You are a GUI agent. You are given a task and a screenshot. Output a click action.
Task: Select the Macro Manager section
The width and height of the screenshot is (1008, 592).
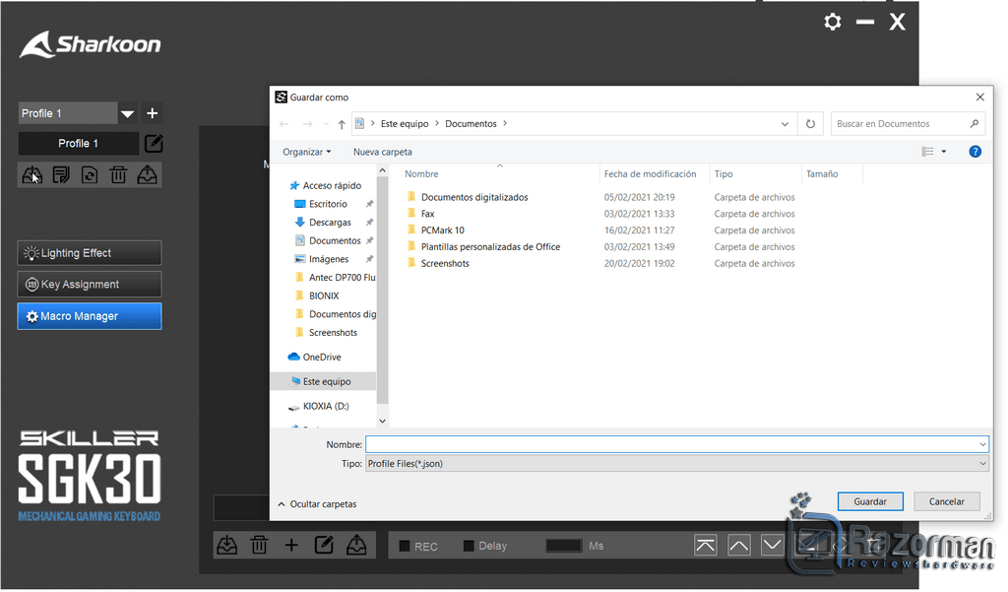pos(90,316)
